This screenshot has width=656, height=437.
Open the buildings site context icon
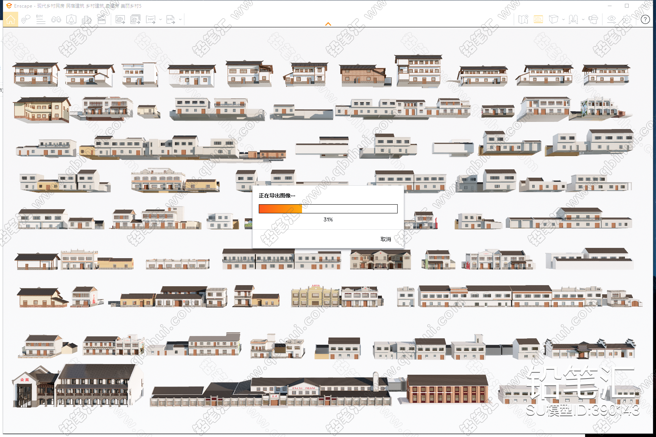coord(87,19)
